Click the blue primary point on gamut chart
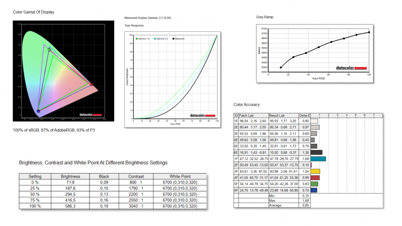The height and width of the screenshot is (226, 402). pyautogui.click(x=39, y=110)
